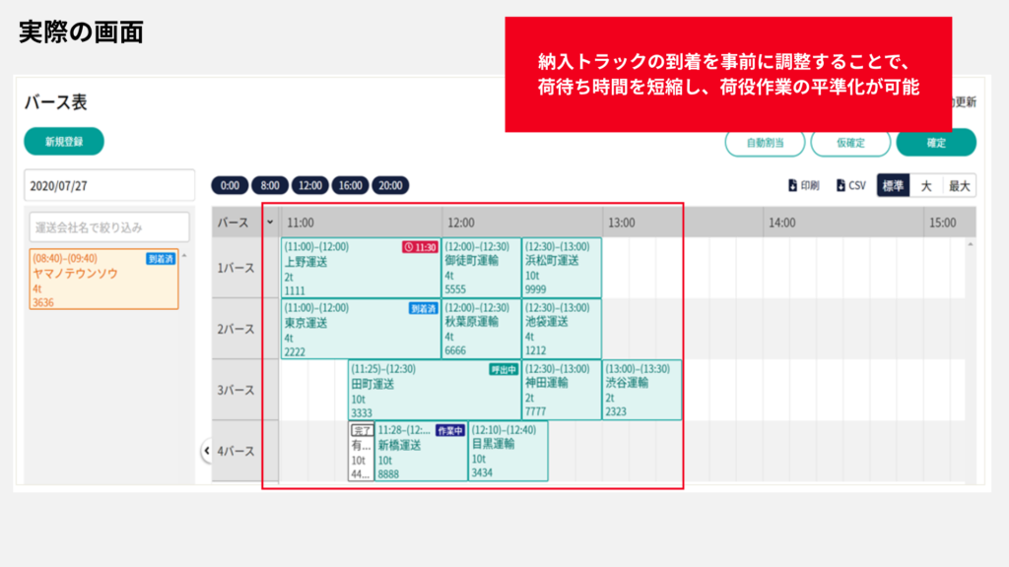Switch display size to 大
The width and height of the screenshot is (1009, 567).
pyautogui.click(x=926, y=185)
